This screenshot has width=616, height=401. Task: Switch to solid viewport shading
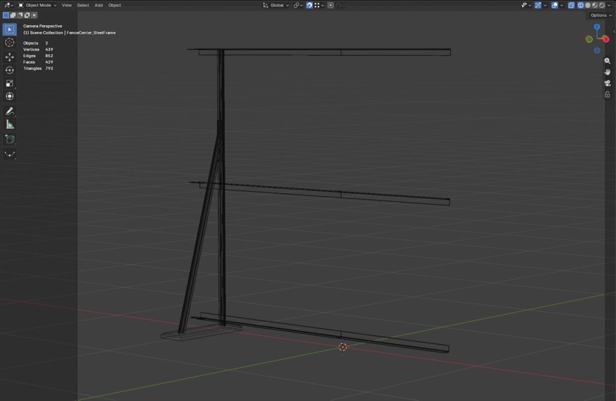[588, 5]
